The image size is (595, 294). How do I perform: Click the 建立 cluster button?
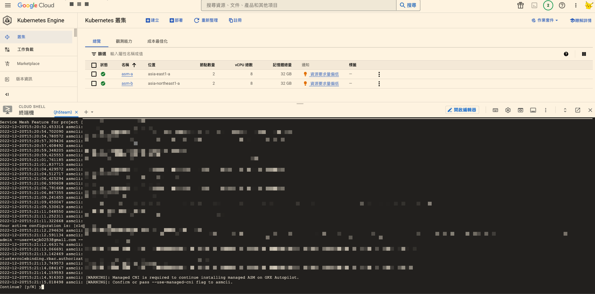[x=152, y=20]
